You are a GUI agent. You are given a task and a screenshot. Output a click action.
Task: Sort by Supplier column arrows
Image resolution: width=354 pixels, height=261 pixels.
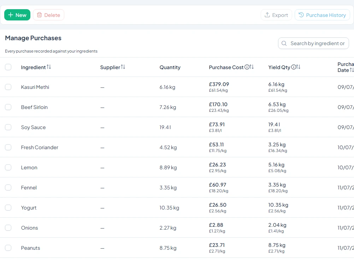123,67
